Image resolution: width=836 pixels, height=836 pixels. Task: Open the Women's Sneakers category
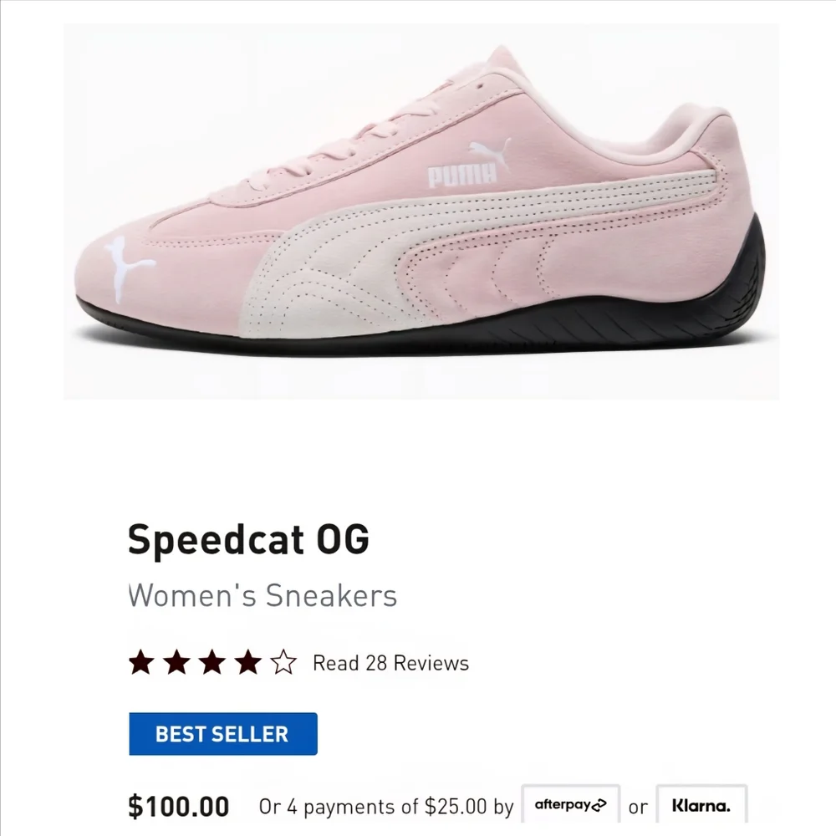[263, 596]
